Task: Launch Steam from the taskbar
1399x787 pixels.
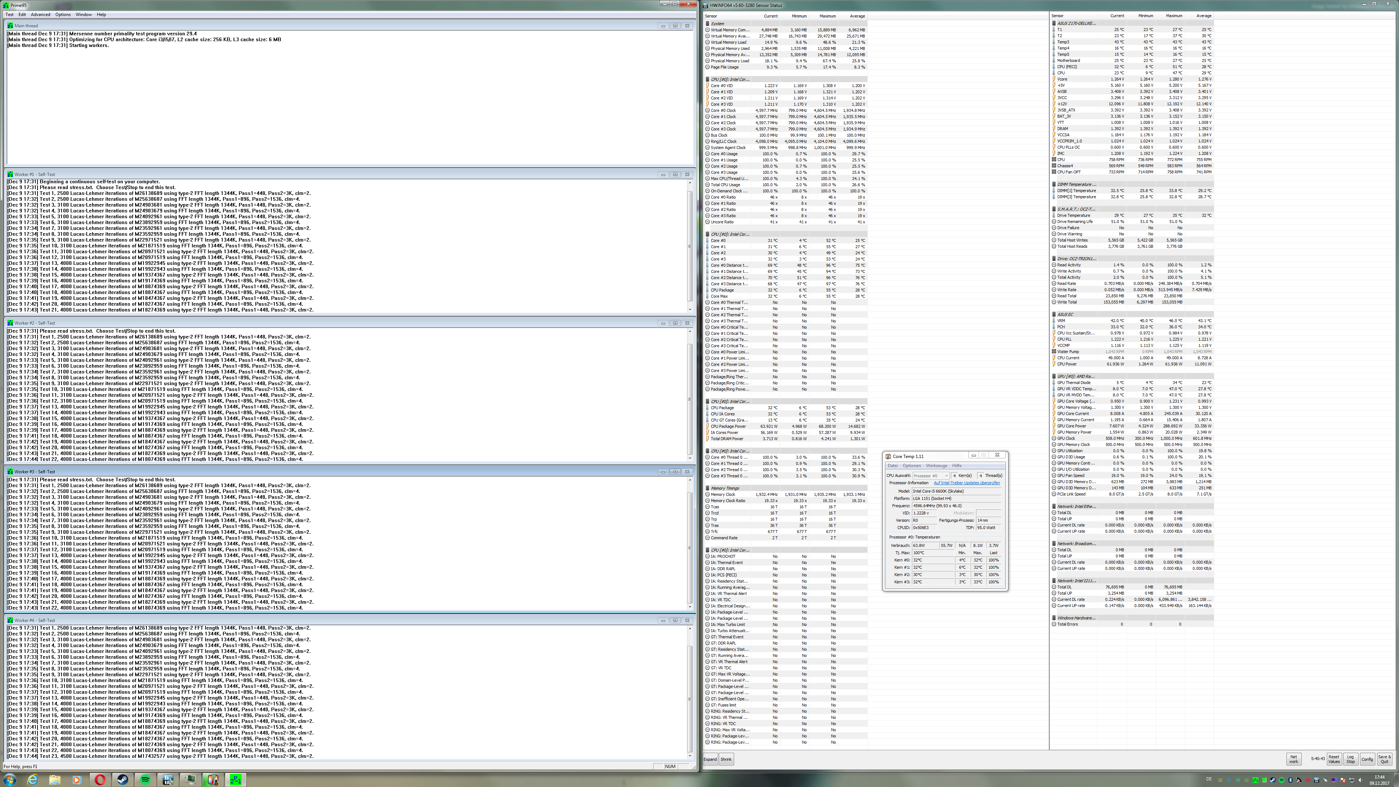Action: (123, 780)
